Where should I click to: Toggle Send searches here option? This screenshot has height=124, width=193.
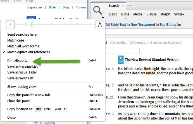[x=22, y=35]
